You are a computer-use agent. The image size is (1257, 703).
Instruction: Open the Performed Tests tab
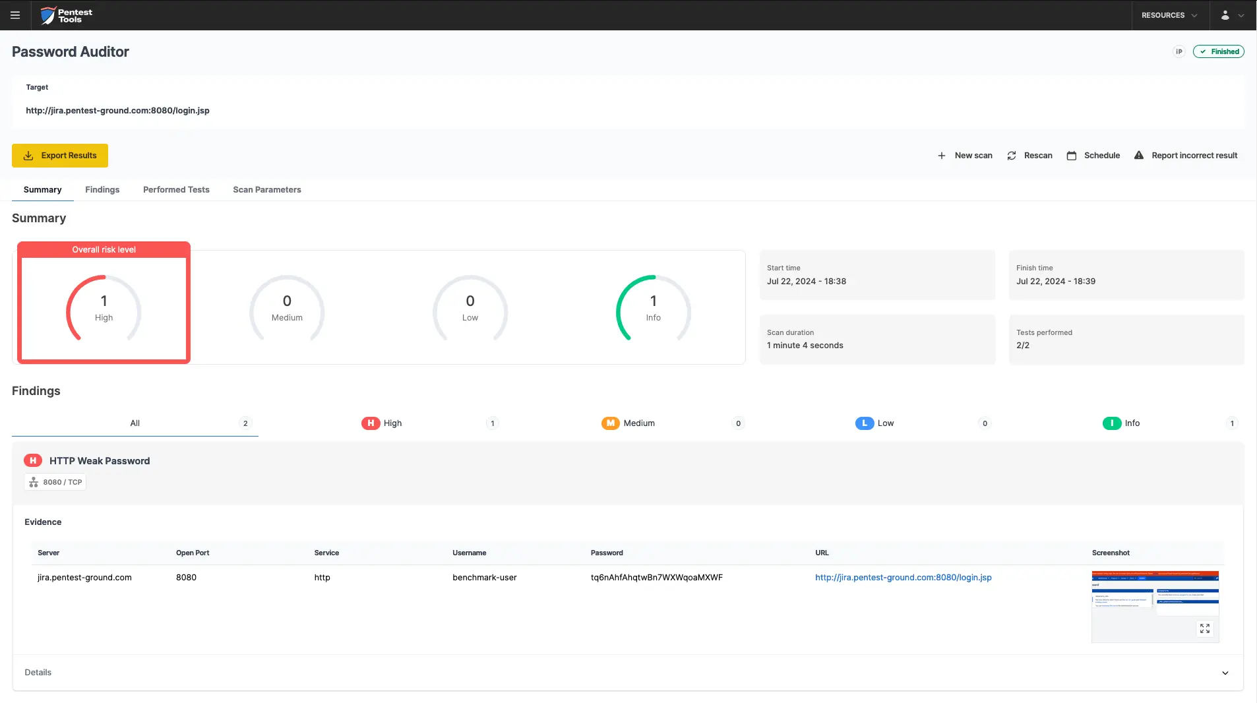(x=176, y=190)
